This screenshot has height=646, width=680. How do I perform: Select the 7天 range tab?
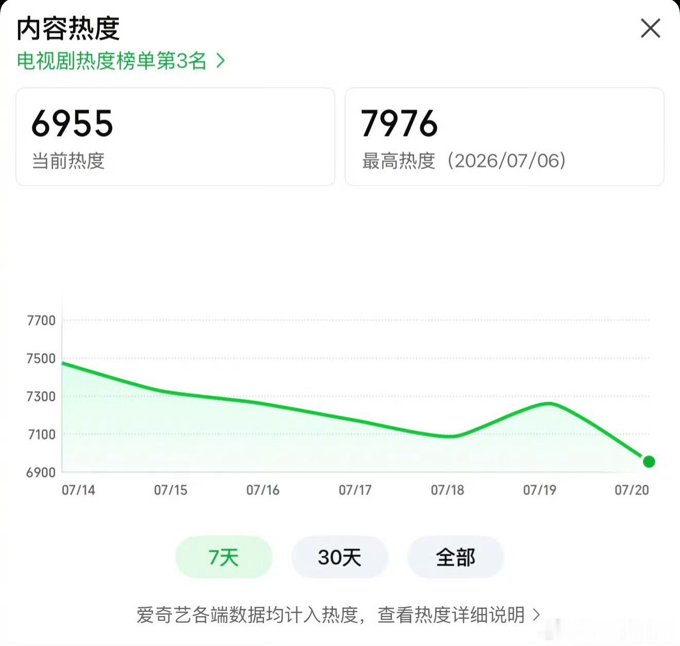[x=224, y=557]
